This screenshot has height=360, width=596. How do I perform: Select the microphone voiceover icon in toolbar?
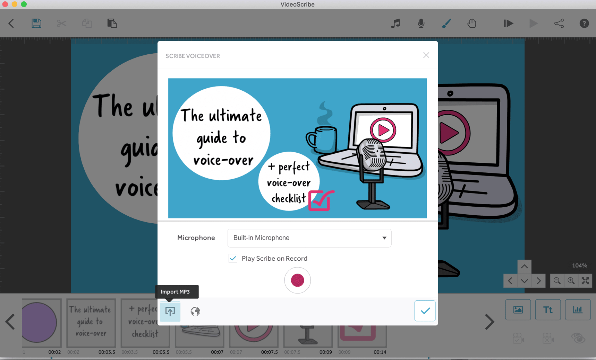pos(421,23)
